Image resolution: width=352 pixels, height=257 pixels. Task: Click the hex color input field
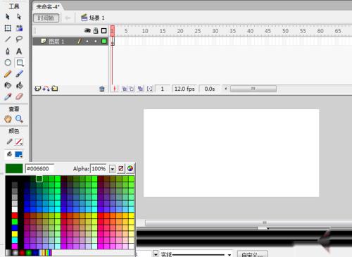point(39,168)
